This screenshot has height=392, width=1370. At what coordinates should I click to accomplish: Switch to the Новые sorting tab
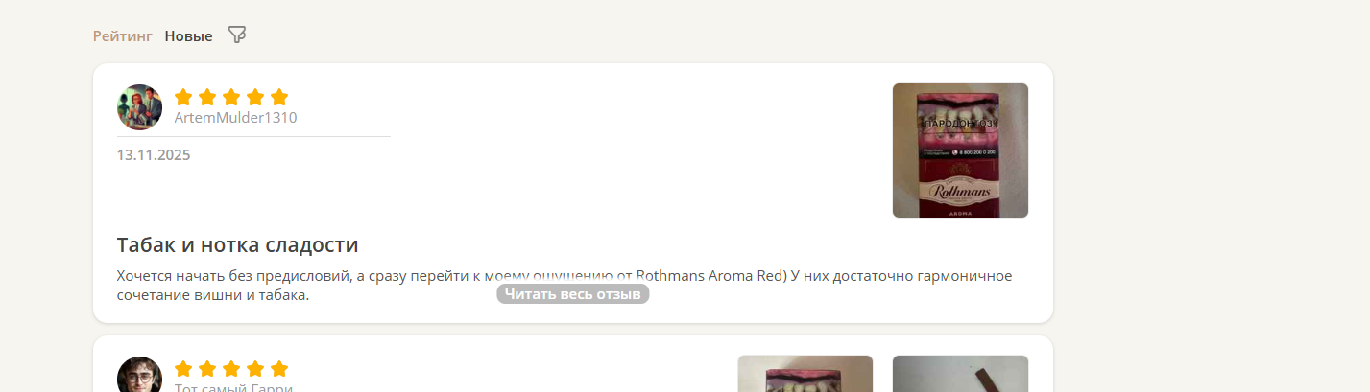click(x=188, y=36)
